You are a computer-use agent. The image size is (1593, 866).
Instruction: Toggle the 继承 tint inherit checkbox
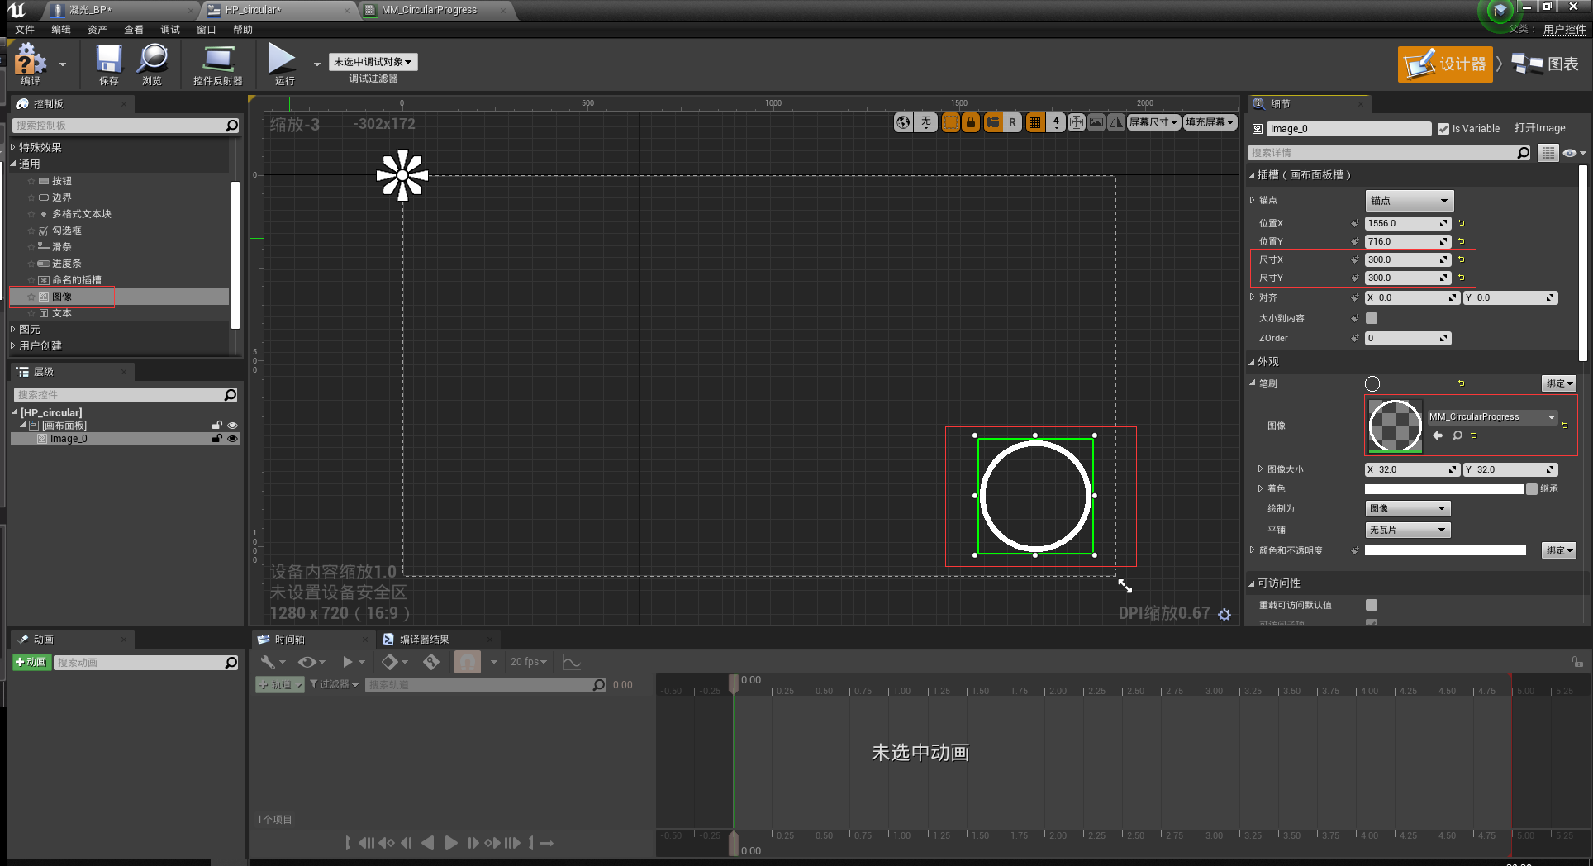[1532, 489]
